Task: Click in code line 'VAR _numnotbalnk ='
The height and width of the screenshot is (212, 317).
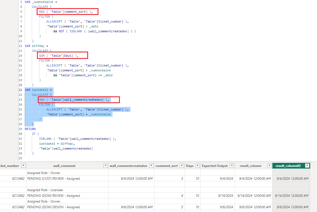Action: 41,2
